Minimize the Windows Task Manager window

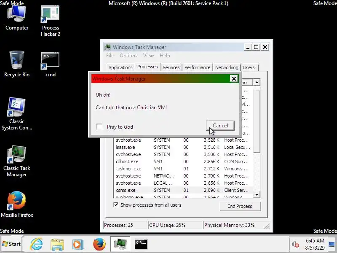click(x=248, y=47)
